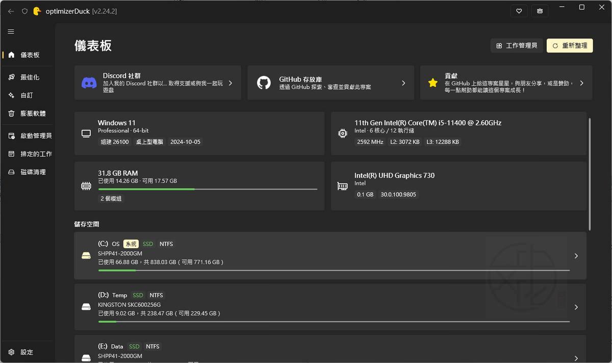Click the D: drive usage bar
This screenshot has width=612, height=363.
point(334,321)
